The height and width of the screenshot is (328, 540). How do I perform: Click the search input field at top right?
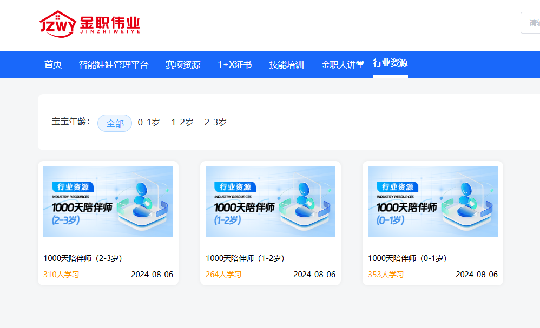click(531, 23)
